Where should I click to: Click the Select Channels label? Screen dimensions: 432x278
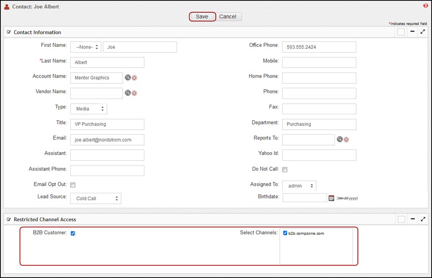tap(259, 233)
